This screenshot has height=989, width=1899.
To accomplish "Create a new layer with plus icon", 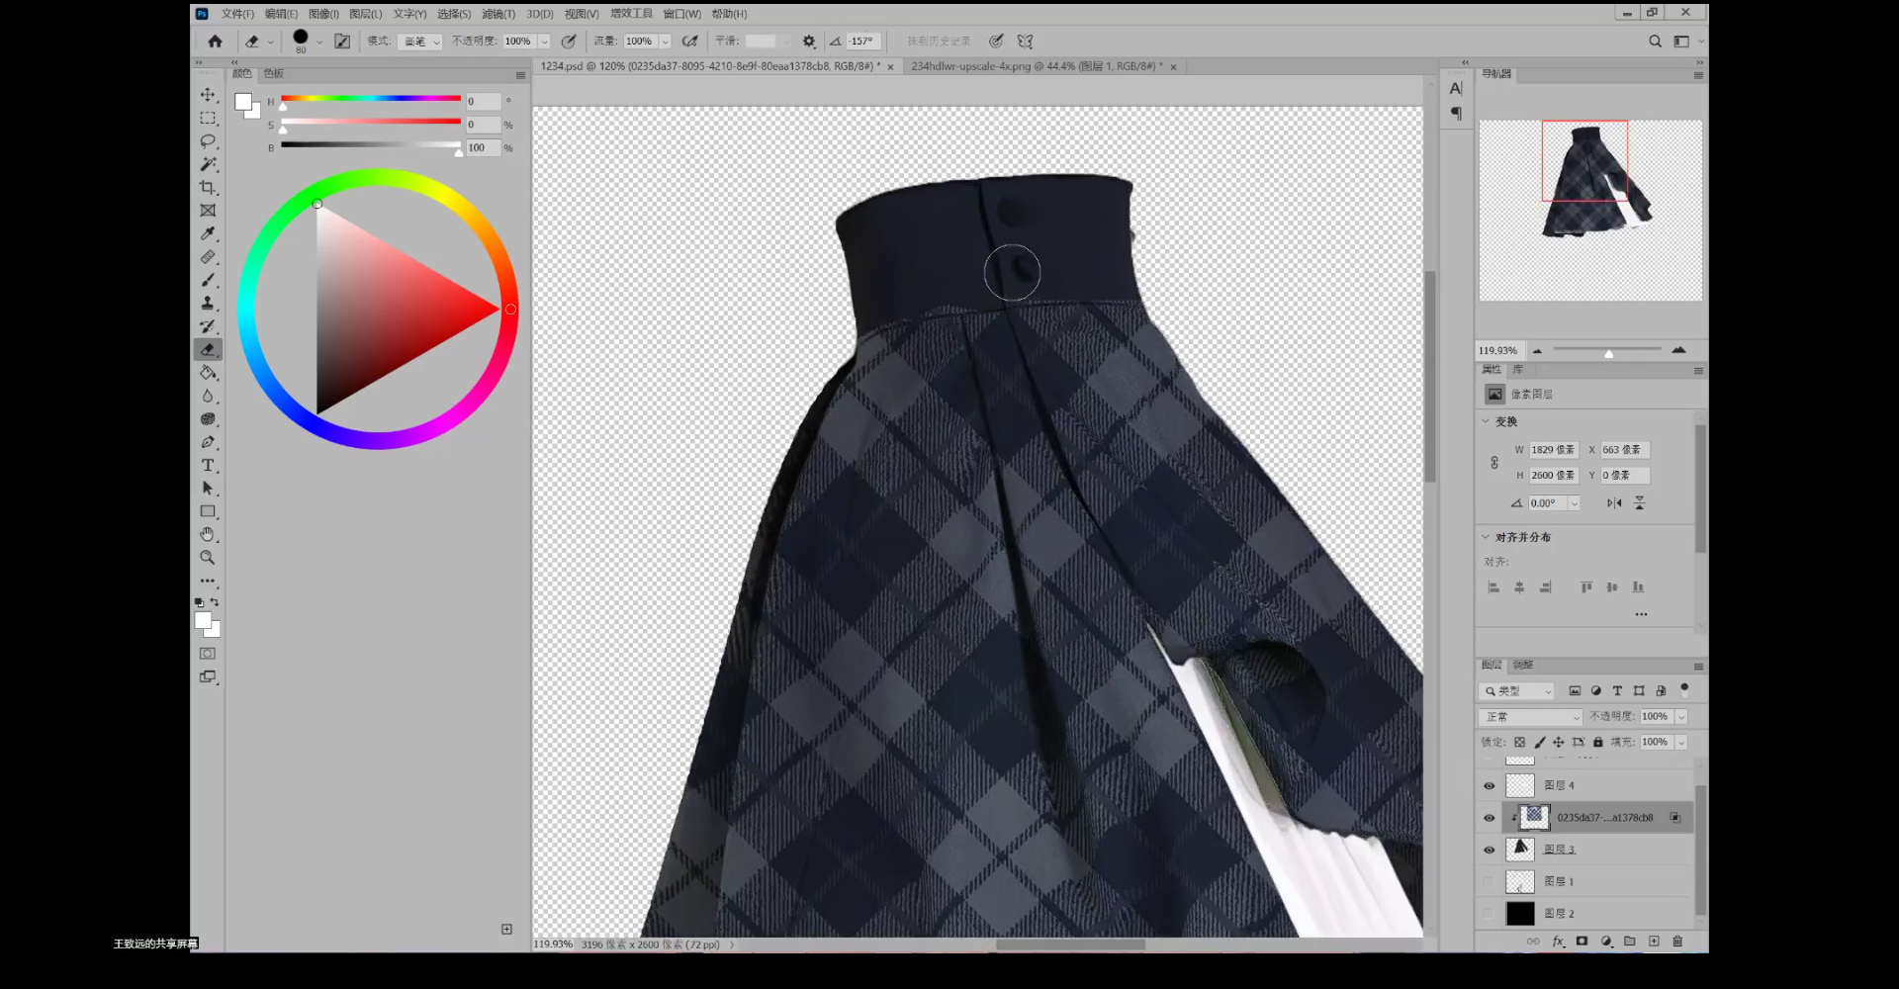I will click(1654, 942).
